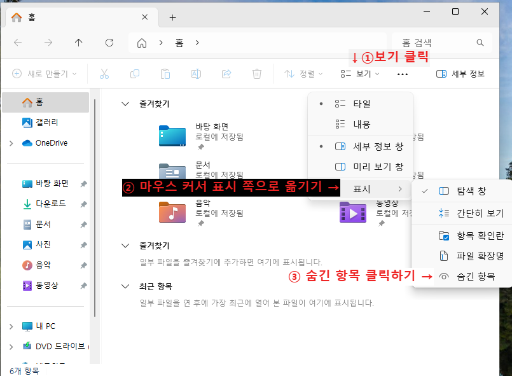Open the three-dot more options menu
Screen dimensions: 512x376
tap(402, 74)
